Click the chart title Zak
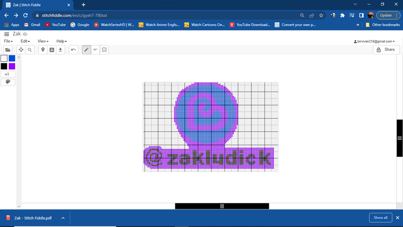 [17, 34]
